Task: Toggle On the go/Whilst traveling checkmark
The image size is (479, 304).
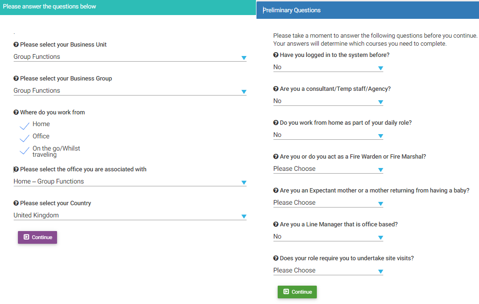Action: coord(25,150)
